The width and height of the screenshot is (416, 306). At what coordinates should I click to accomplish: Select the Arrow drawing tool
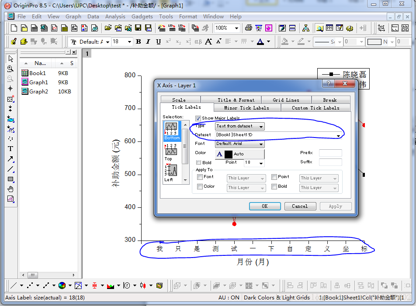tap(10, 159)
